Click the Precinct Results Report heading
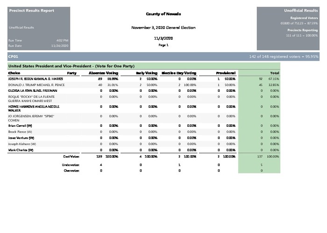 coord(31,11)
